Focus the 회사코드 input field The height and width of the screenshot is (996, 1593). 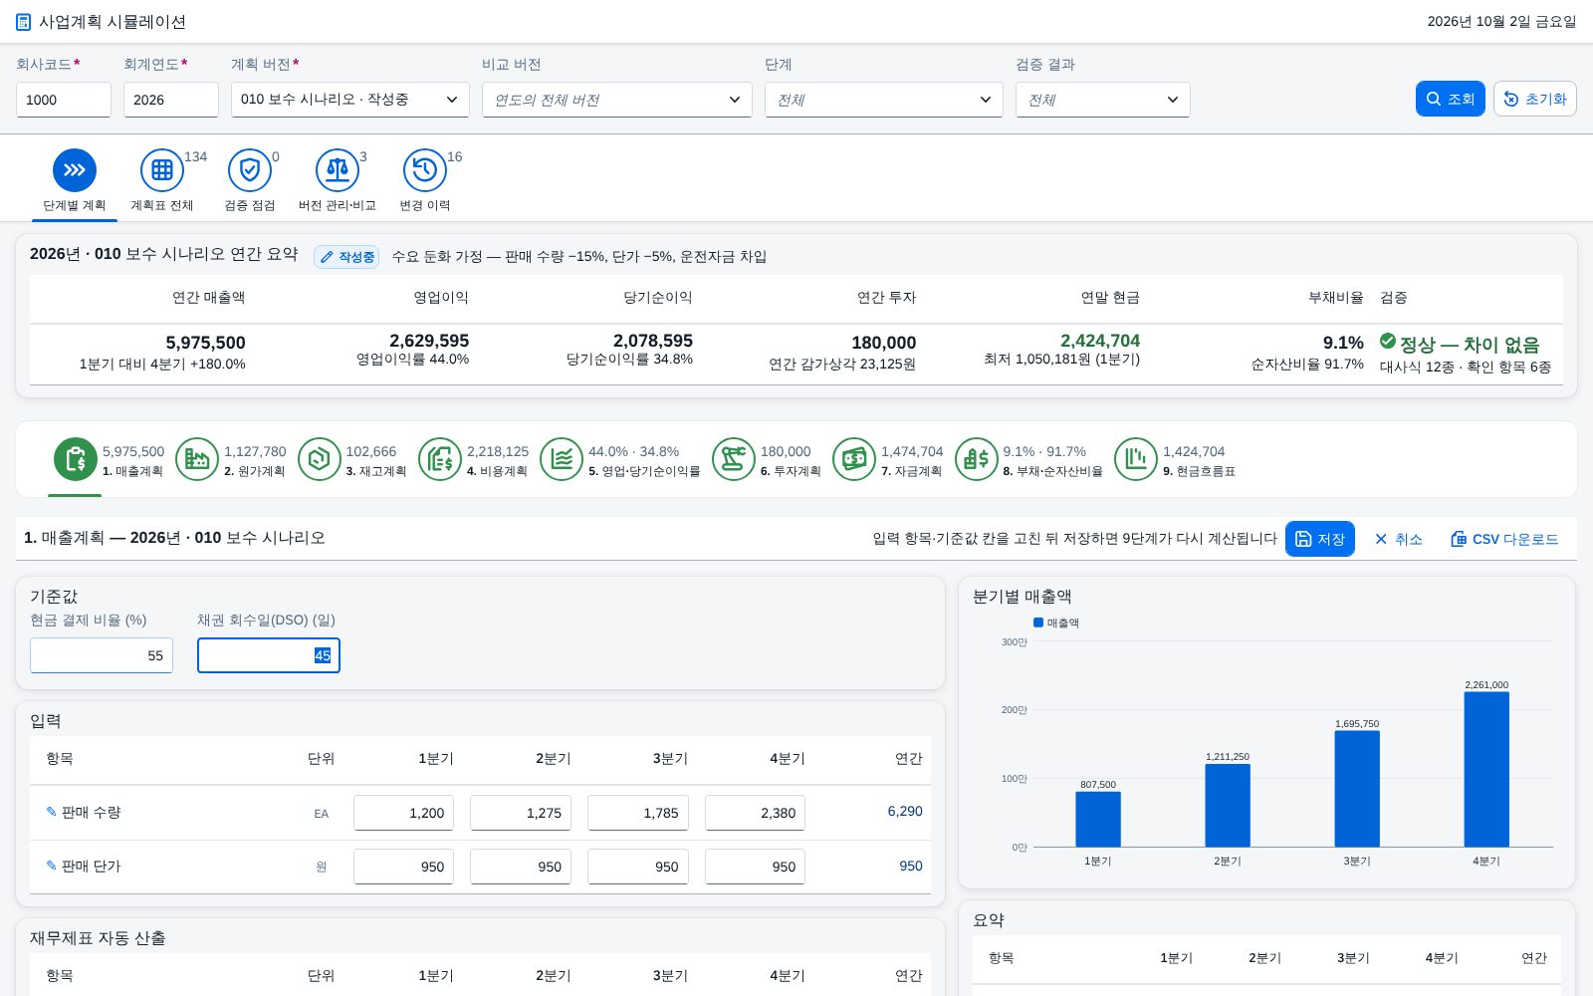[x=64, y=100]
